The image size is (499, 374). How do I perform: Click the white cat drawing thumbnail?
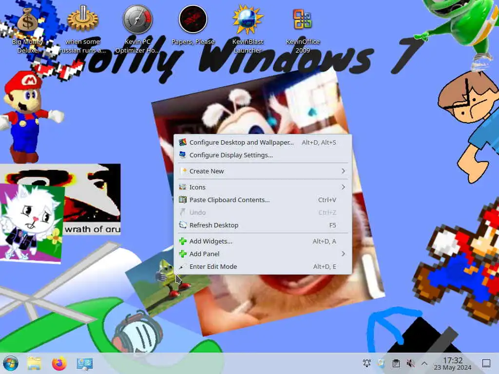31,223
